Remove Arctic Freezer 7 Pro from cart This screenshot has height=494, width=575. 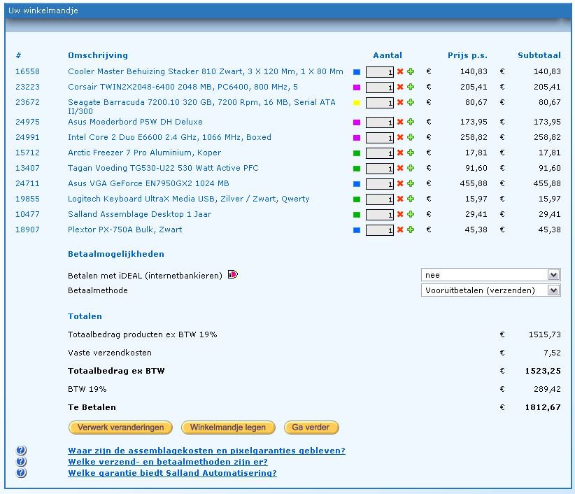(400, 153)
